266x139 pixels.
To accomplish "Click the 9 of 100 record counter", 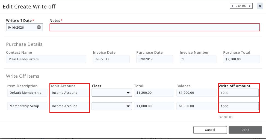I will (x=241, y=6).
